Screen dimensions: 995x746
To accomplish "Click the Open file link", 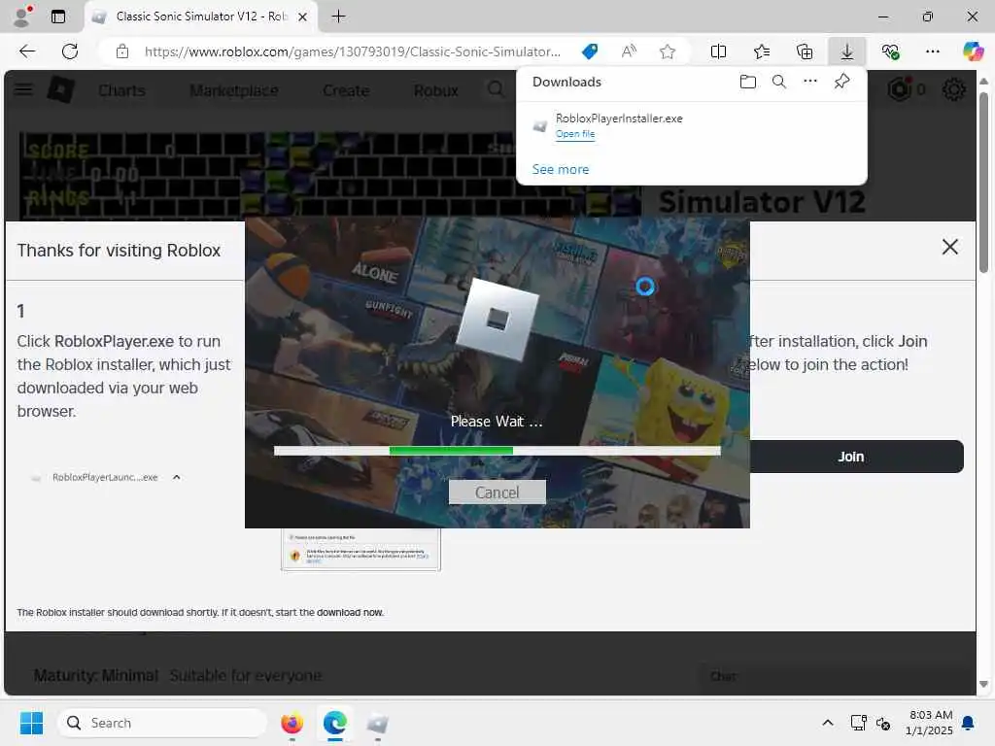I will click(x=575, y=134).
